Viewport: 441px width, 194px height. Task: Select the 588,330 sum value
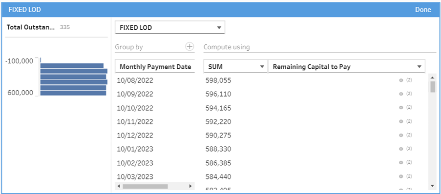pyautogui.click(x=218, y=149)
